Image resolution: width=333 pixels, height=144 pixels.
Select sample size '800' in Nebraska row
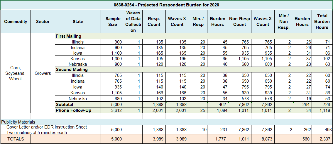click(112, 64)
